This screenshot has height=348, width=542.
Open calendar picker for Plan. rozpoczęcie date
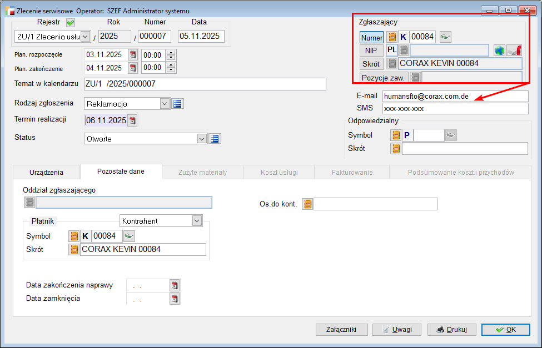pyautogui.click(x=133, y=54)
